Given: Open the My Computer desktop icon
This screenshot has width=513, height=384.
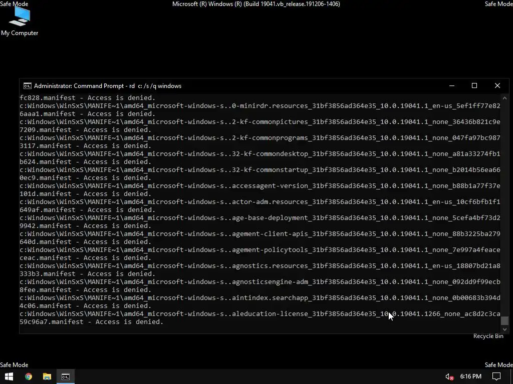Looking at the screenshot, I should [x=20, y=21].
